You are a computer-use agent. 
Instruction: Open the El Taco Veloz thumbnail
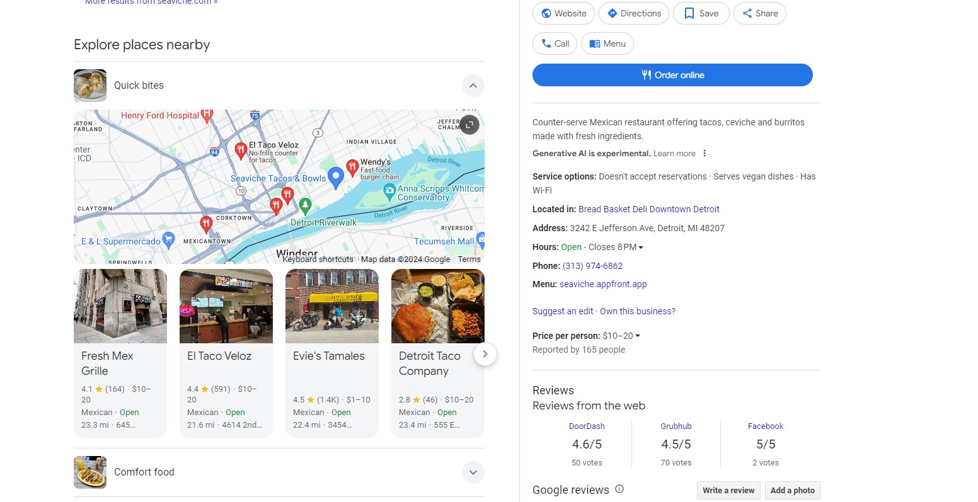[226, 307]
